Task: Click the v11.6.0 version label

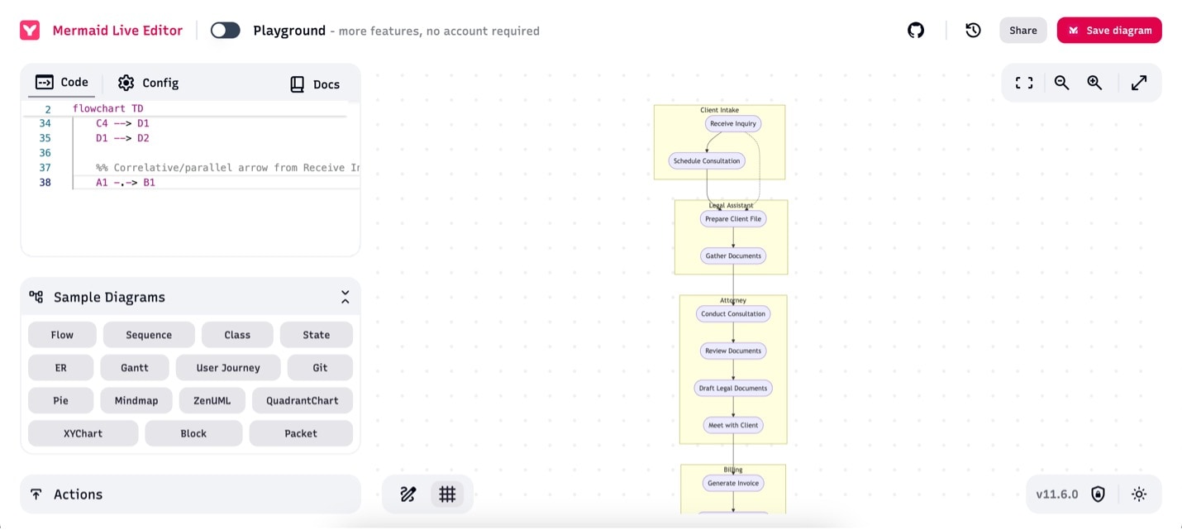Action: click(1057, 494)
